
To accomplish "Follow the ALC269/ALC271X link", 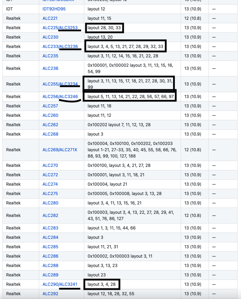I will pyautogui.click(x=60, y=149).
